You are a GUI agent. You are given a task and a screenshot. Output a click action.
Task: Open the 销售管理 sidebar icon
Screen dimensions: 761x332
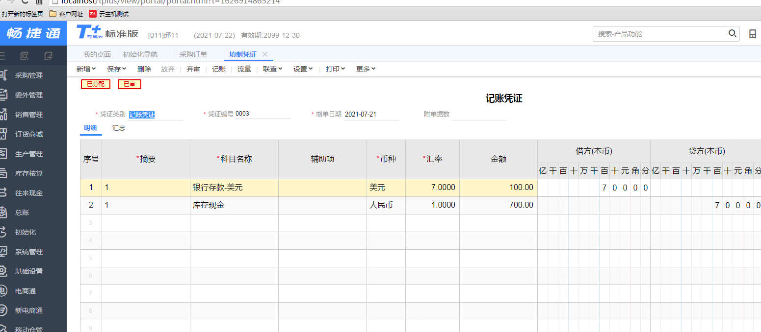point(3,115)
